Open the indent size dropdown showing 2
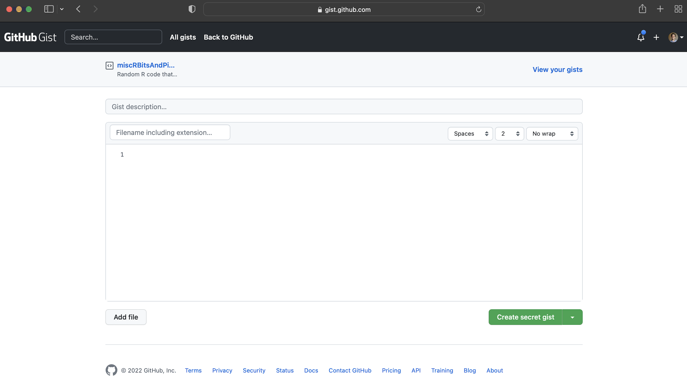Screen dimensions: 687x380 coord(509,134)
